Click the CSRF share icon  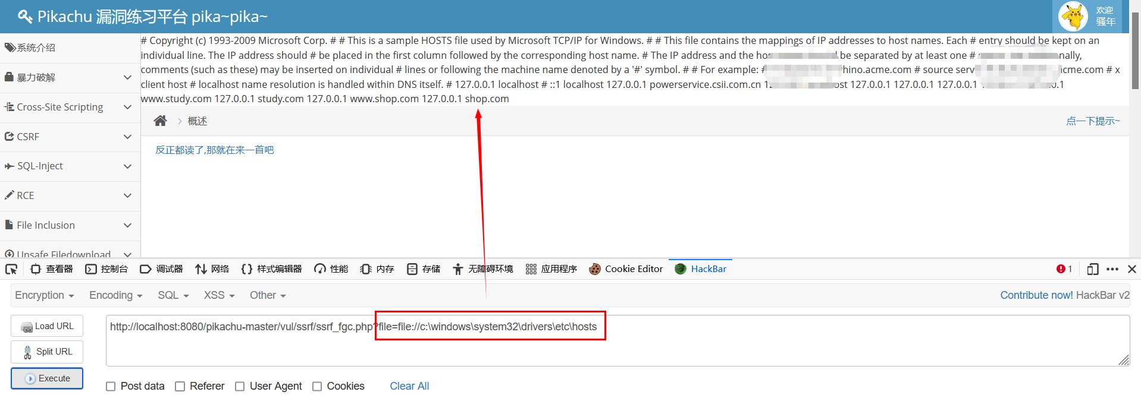[9, 137]
